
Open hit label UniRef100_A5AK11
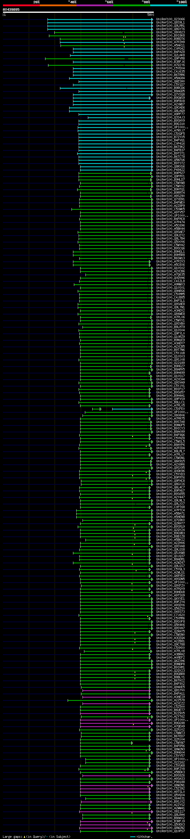tap(170, 45)
